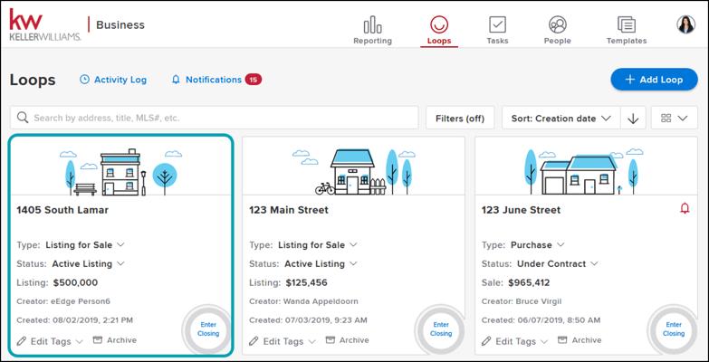Open the Templates icon

[x=626, y=24]
